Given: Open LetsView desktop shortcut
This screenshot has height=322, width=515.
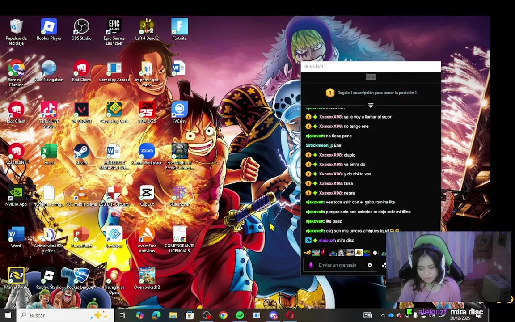Looking at the screenshot, I should [x=114, y=237].
